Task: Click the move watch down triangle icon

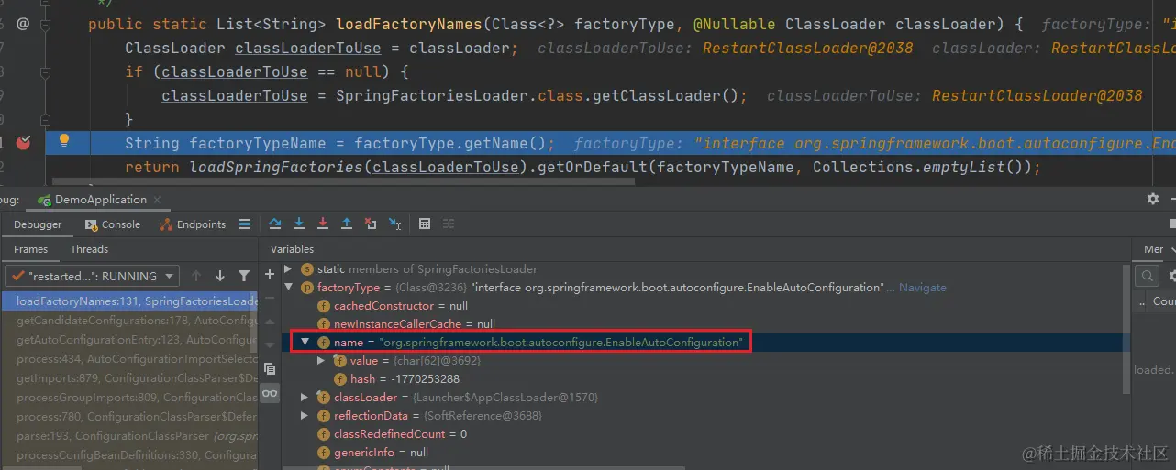Action: [x=270, y=344]
